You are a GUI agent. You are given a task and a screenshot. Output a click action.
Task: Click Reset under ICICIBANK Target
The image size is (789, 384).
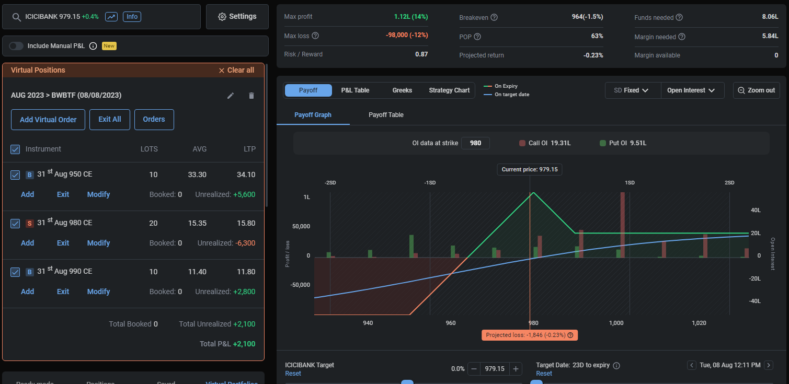click(293, 374)
